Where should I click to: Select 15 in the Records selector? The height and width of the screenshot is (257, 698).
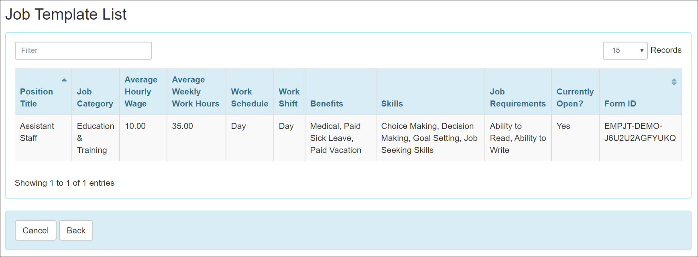click(625, 50)
